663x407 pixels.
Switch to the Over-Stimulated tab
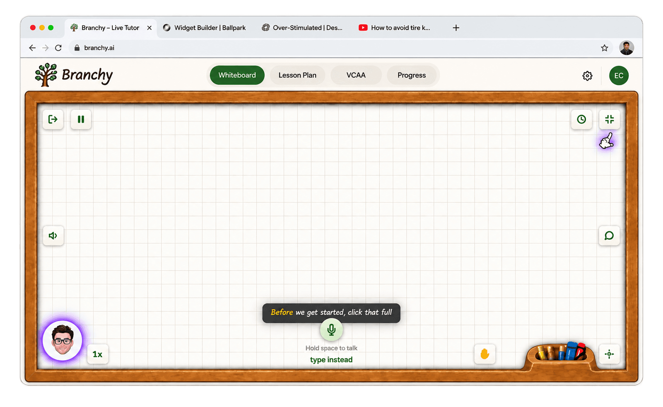302,28
